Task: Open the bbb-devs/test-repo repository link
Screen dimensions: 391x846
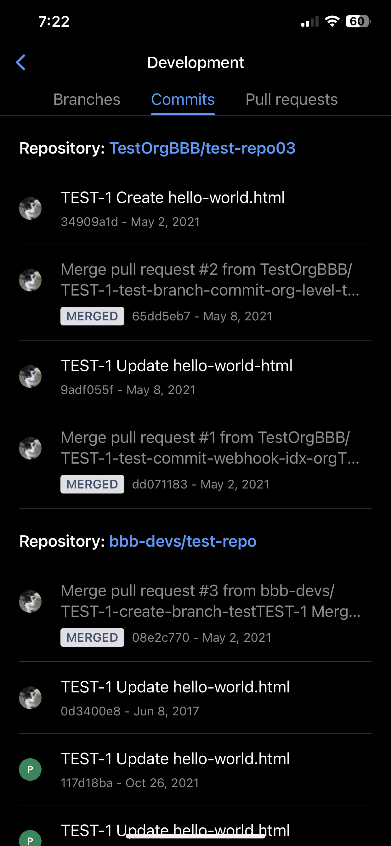Action: pyautogui.click(x=183, y=541)
